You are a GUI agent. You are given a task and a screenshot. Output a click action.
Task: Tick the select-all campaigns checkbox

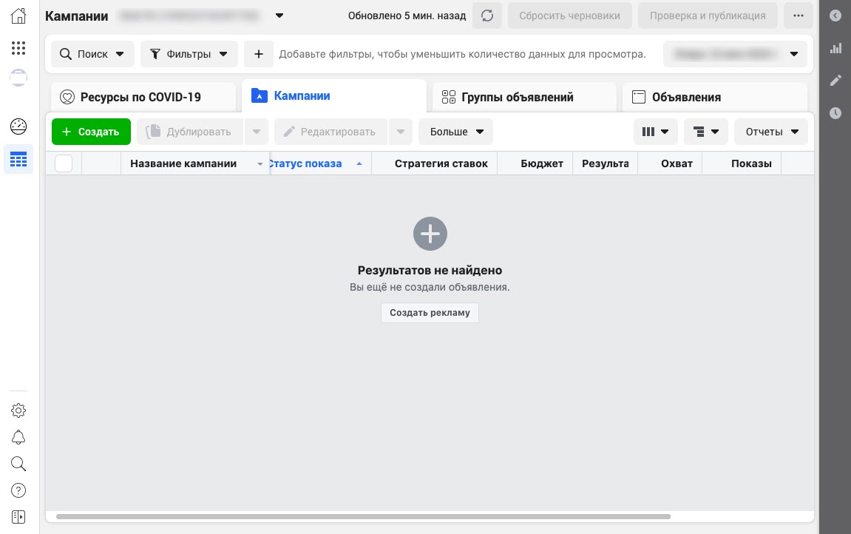pyautogui.click(x=64, y=163)
